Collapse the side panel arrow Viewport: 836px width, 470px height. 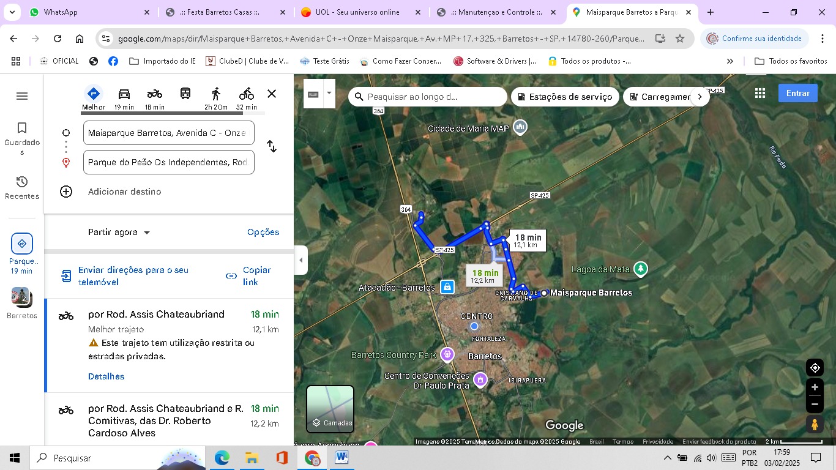pos(300,260)
